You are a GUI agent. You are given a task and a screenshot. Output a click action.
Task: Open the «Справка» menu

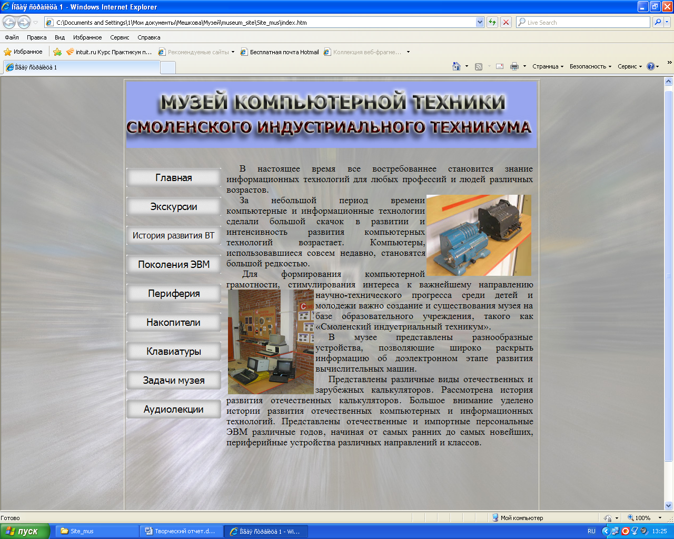149,37
